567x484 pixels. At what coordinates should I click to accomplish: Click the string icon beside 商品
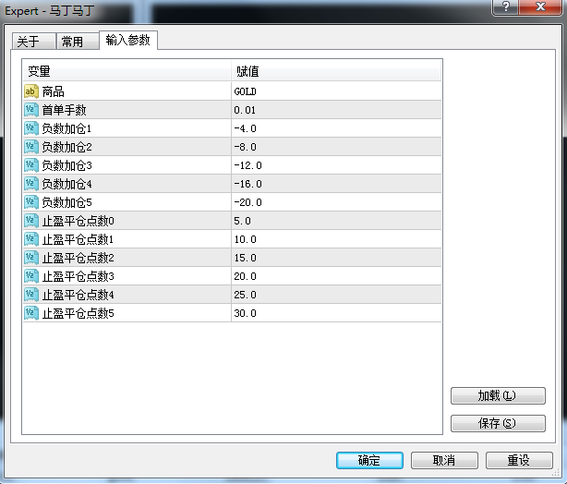pos(31,91)
